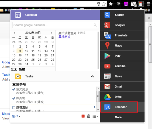Viewport: 152px width, 129px height.
Task: Click the browser bookmark star icon
Action: pyautogui.click(x=104, y=4)
